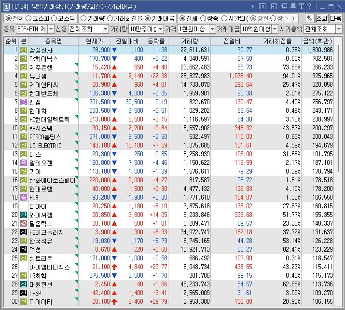Screen dimensions: 345x310
Task: Open the 가격 1천원이상 dropdown
Action: tap(212, 29)
